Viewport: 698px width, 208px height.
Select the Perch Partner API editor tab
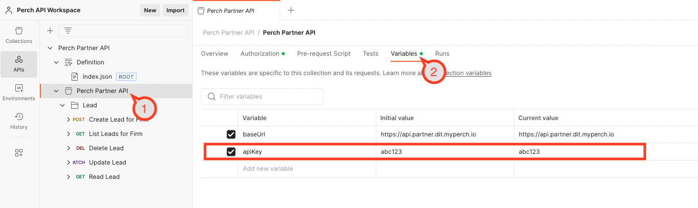click(237, 10)
